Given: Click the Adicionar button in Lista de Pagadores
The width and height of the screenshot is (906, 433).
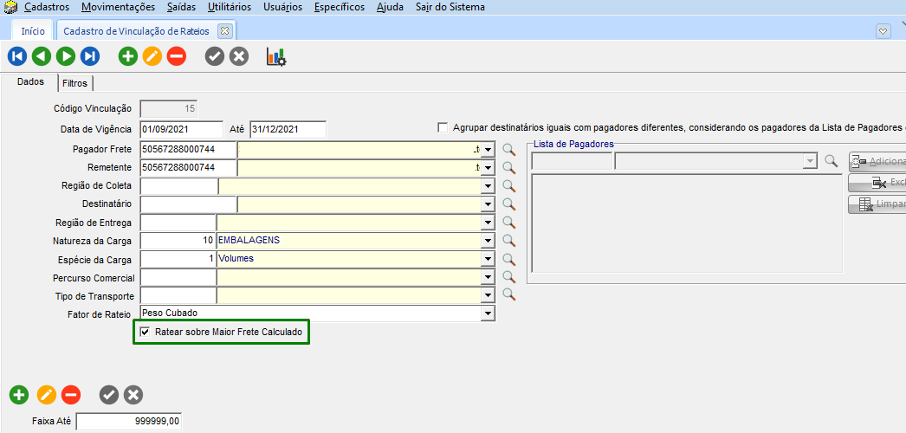Looking at the screenshot, I should (877, 161).
